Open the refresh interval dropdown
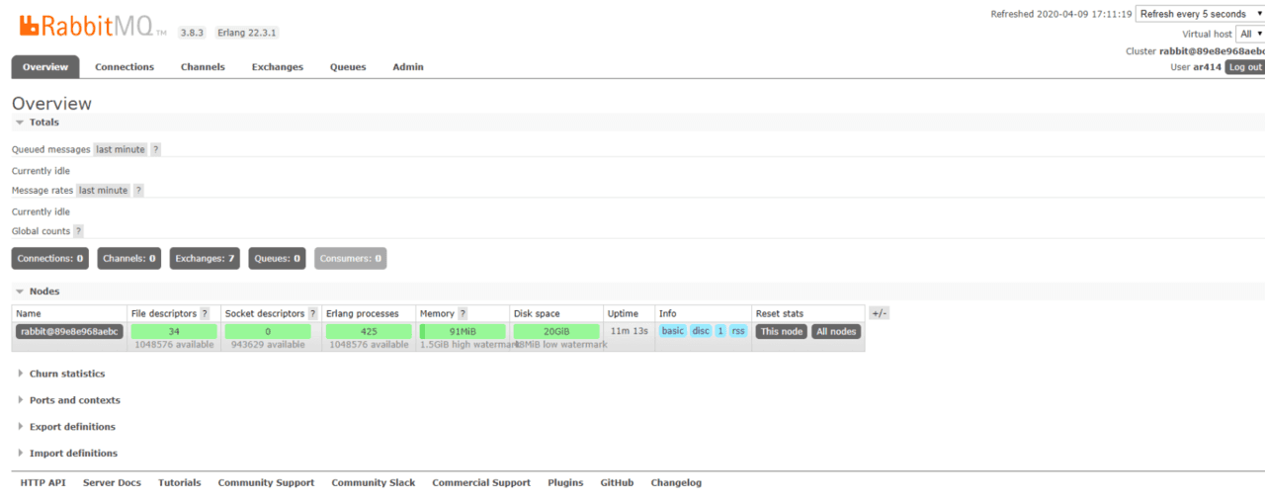The image size is (1265, 501). tap(1199, 14)
